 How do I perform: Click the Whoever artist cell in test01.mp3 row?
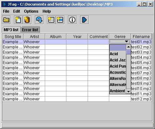(34, 42)
